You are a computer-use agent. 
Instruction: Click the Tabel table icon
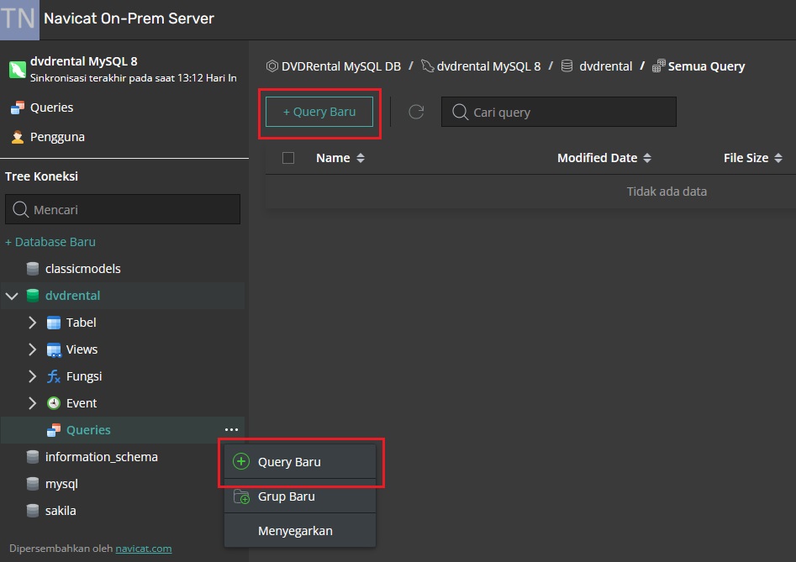(53, 323)
